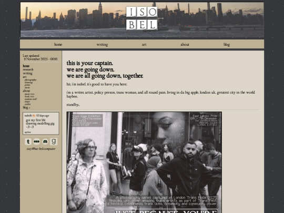Click the ISOBEL logo tiles in header
The width and height of the screenshot is (284, 213).
coord(142,18)
